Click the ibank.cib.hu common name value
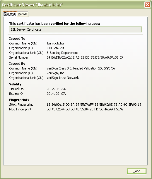The height and width of the screenshot is (179, 152). 55,43
